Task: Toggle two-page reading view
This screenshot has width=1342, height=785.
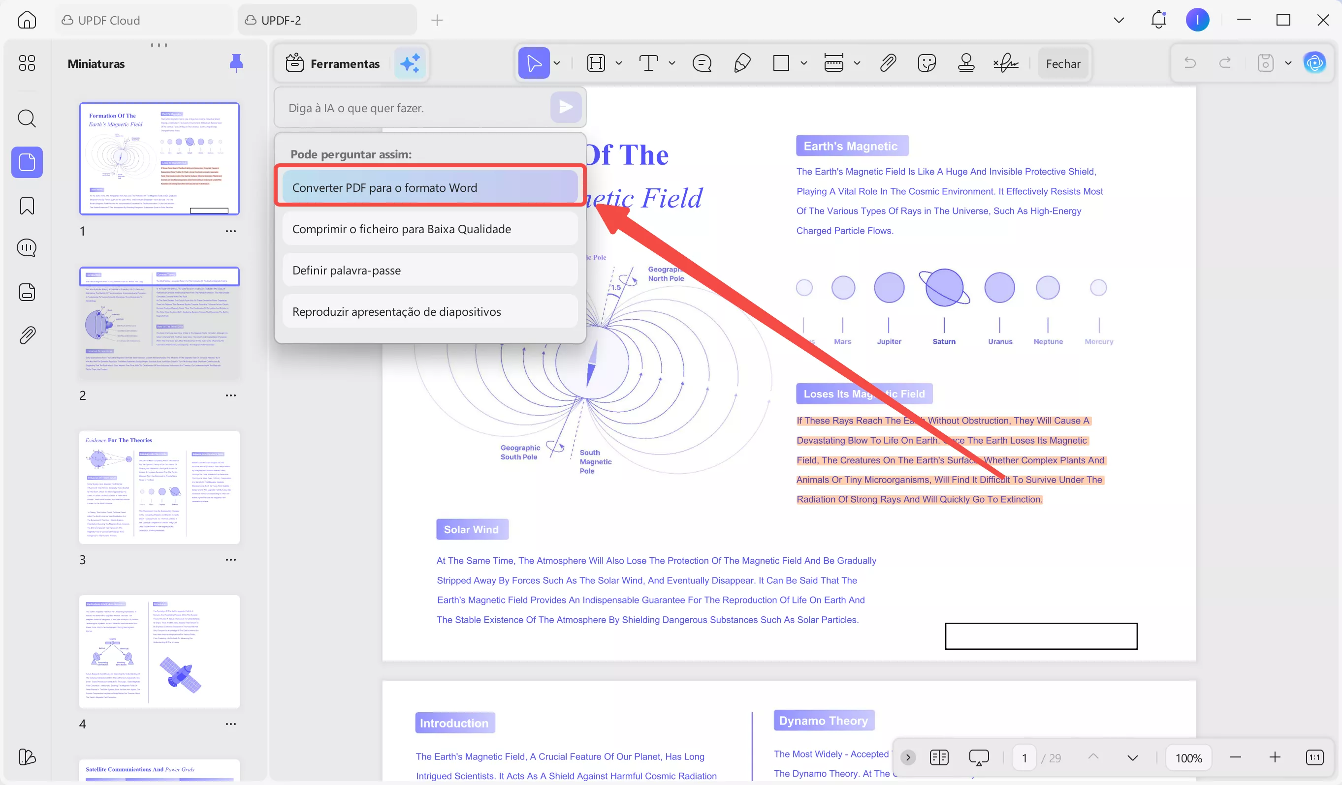Action: [x=939, y=757]
